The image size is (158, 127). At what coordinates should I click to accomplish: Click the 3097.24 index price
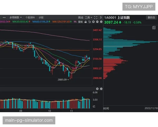111,22
